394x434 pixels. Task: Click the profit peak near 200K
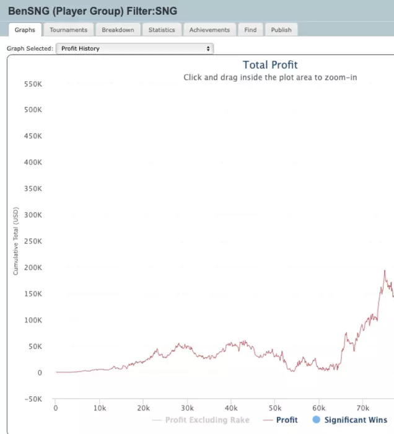pyautogui.click(x=385, y=271)
